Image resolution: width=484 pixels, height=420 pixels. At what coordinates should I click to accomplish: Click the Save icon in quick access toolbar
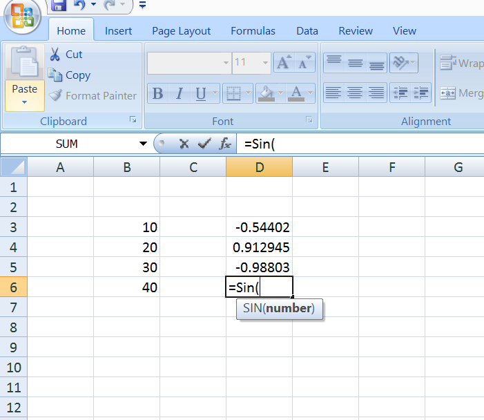pos(59,6)
